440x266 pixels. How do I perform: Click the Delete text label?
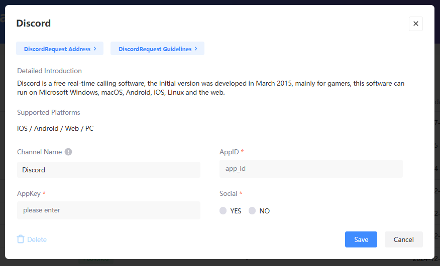pyautogui.click(x=37, y=239)
